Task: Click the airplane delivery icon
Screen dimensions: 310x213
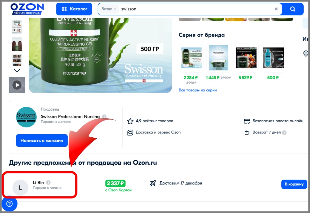Action: (x=153, y=183)
